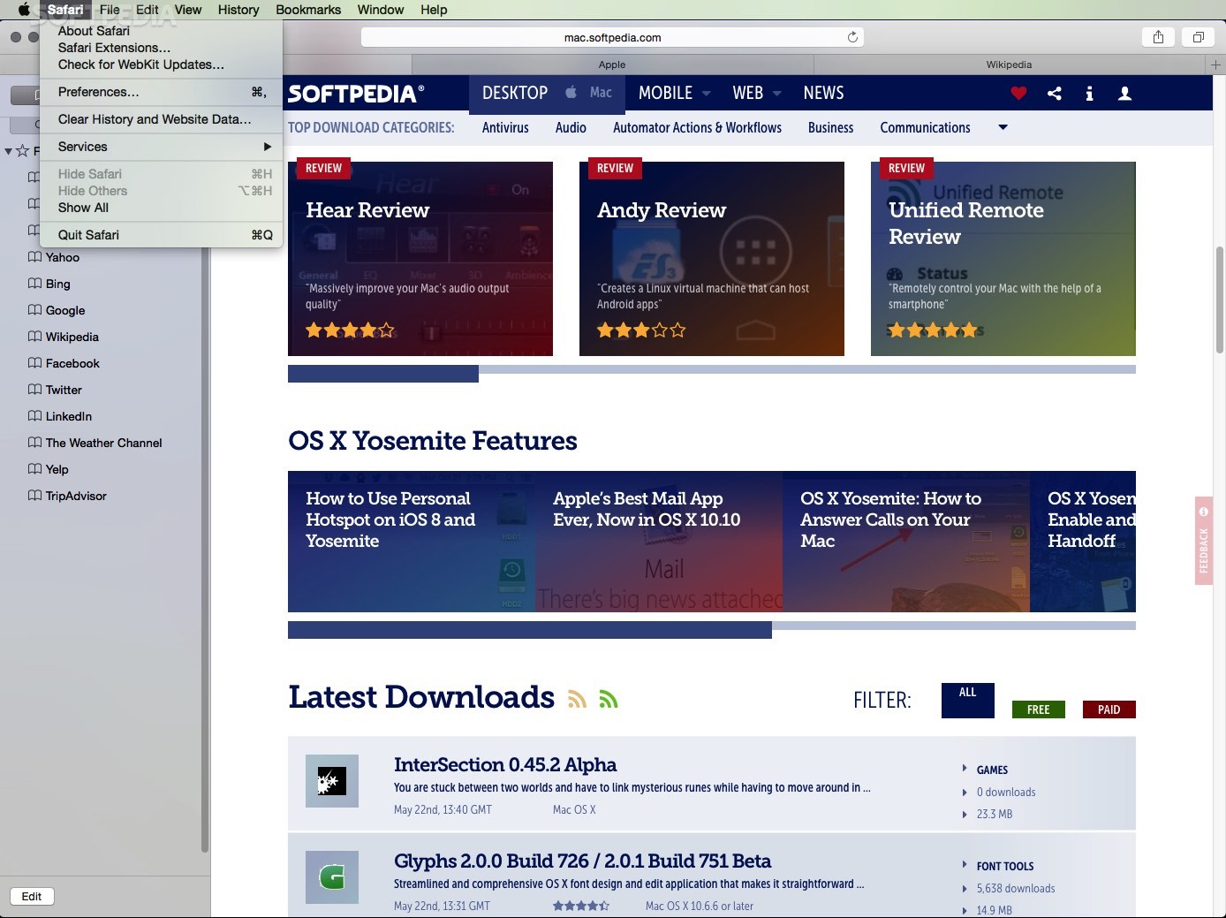Image resolution: width=1226 pixels, height=918 pixels.
Task: Collapse the Favorites folder disclosure triangle
Action: [8, 151]
